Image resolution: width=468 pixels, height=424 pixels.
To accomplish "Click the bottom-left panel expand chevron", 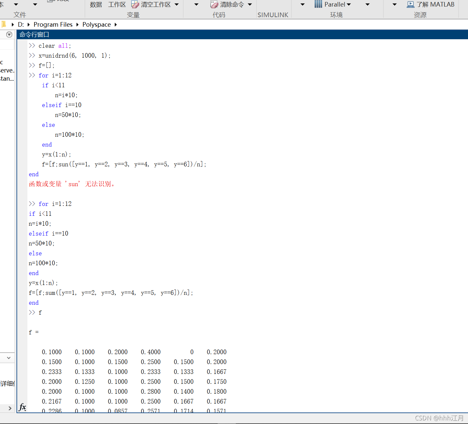I will 10,409.
